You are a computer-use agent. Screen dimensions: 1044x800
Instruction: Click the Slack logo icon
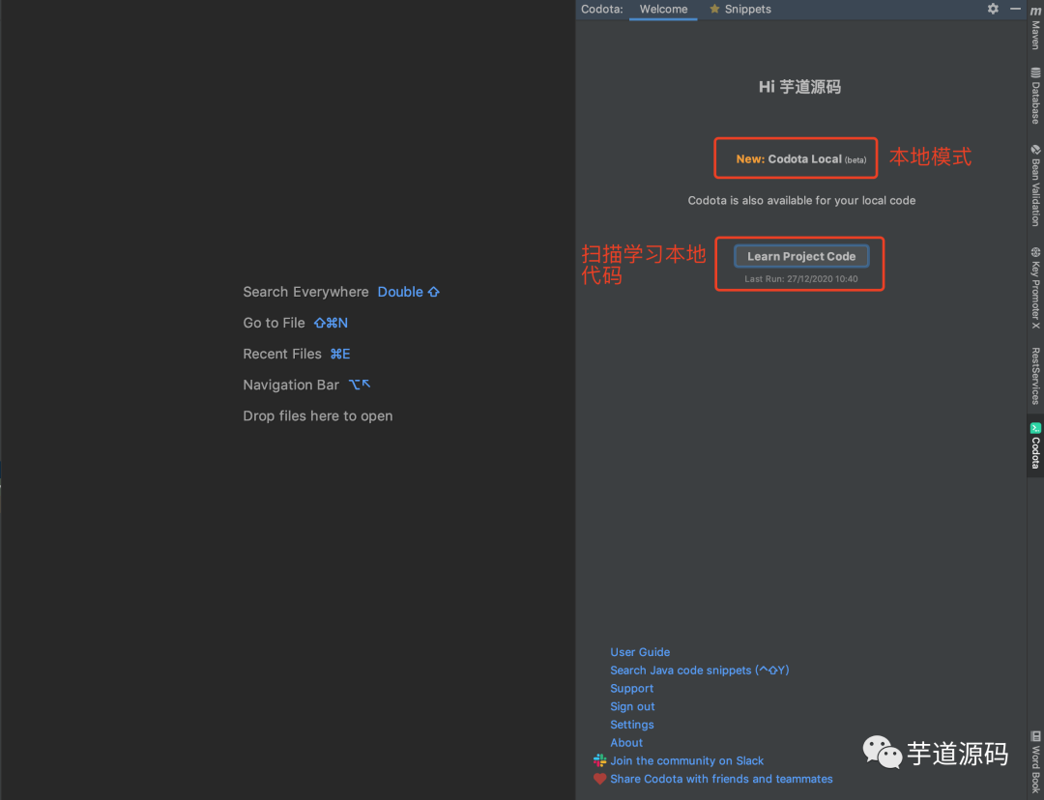point(599,760)
